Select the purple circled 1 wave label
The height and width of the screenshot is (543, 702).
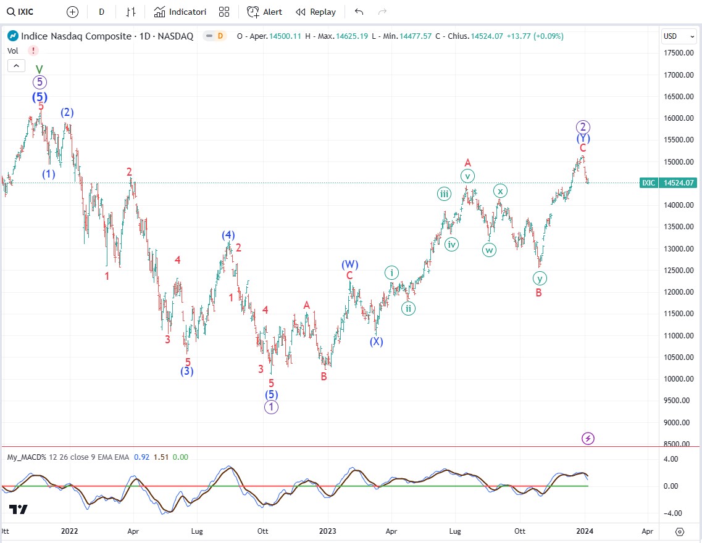click(x=271, y=407)
